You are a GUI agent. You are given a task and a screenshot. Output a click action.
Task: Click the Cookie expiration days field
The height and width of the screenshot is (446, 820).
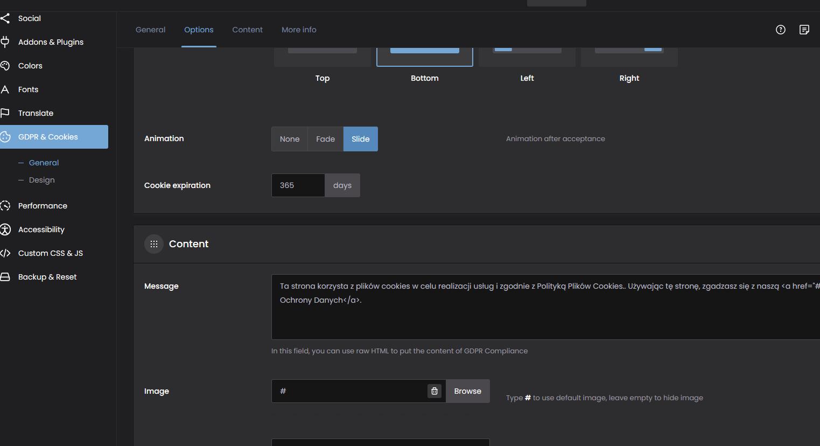click(x=298, y=185)
